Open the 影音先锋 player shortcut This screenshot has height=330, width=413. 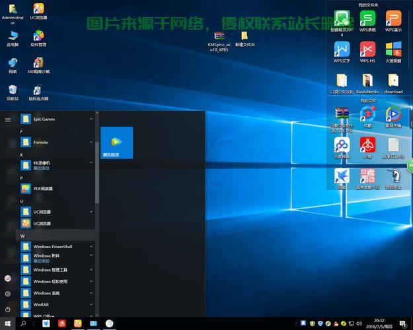pos(393,117)
